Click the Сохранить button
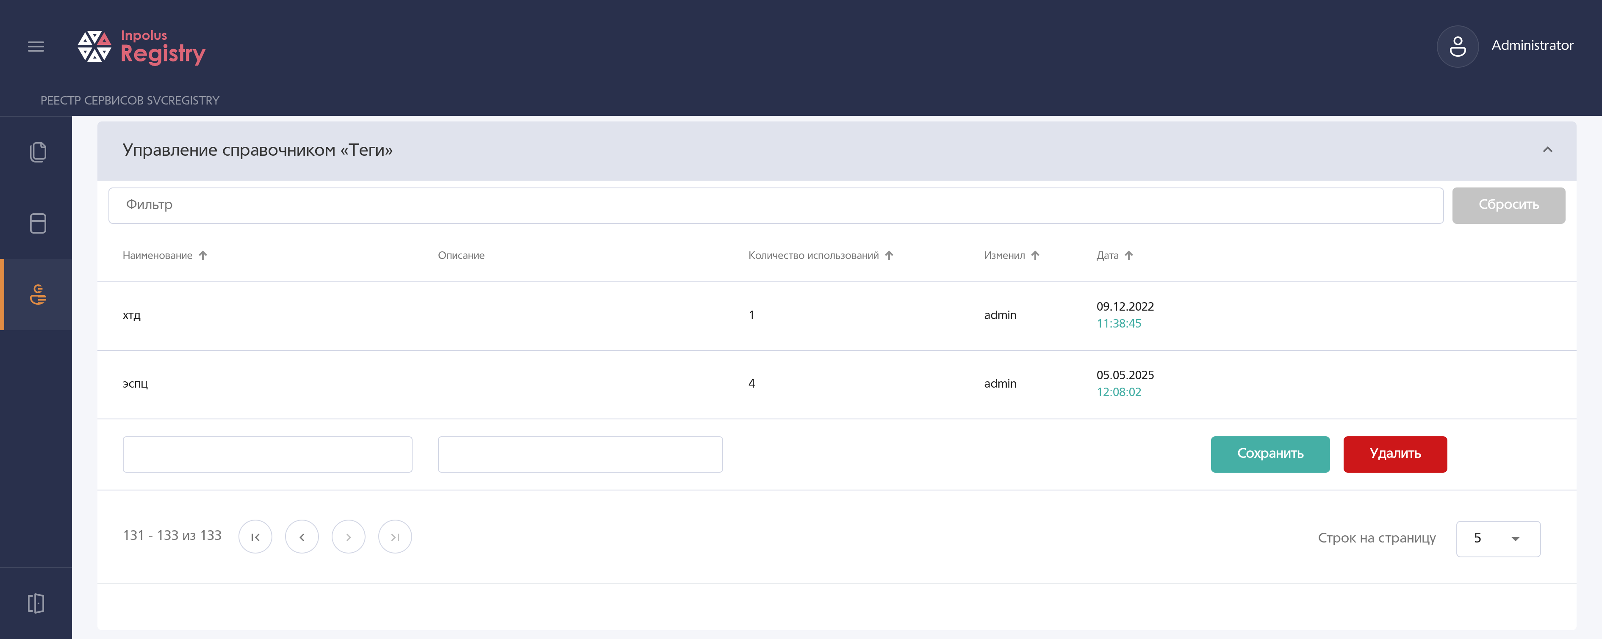Screen dimensions: 1602x639 (1270, 454)
